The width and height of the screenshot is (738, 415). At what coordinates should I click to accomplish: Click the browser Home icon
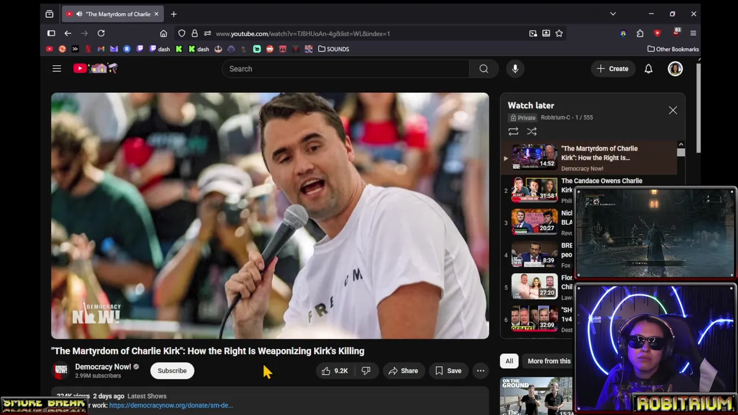point(164,33)
